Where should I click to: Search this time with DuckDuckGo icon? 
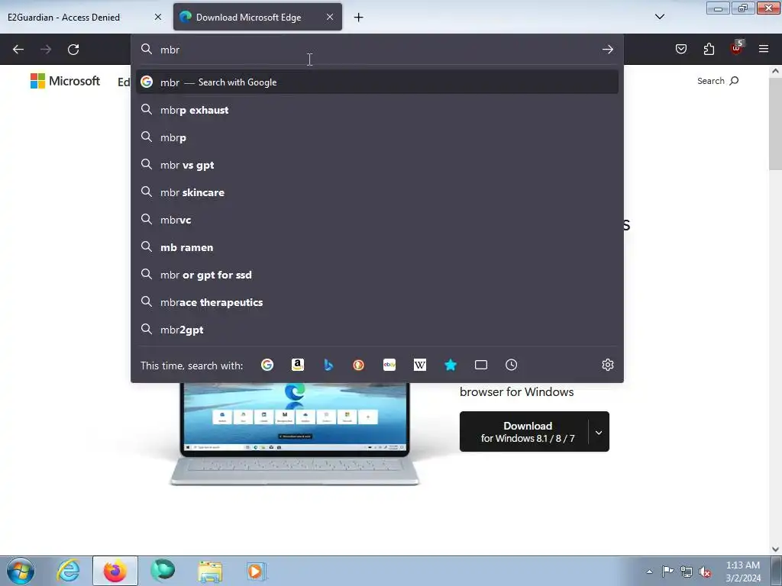pos(359,365)
